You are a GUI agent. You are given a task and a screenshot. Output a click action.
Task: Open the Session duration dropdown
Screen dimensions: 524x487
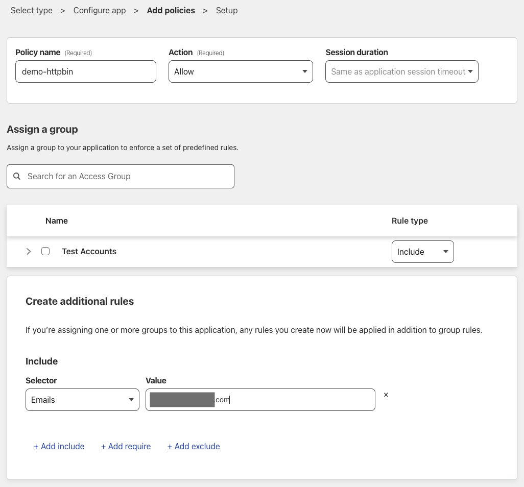pos(401,71)
